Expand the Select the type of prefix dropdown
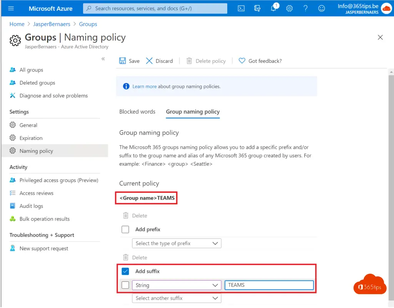 click(x=177, y=243)
